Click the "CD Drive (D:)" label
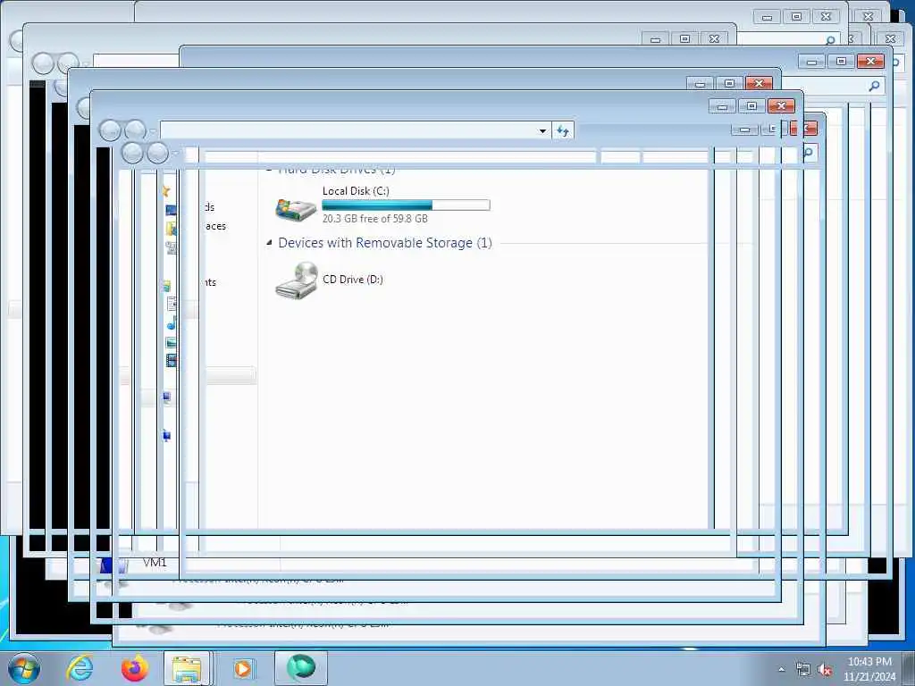 point(353,280)
